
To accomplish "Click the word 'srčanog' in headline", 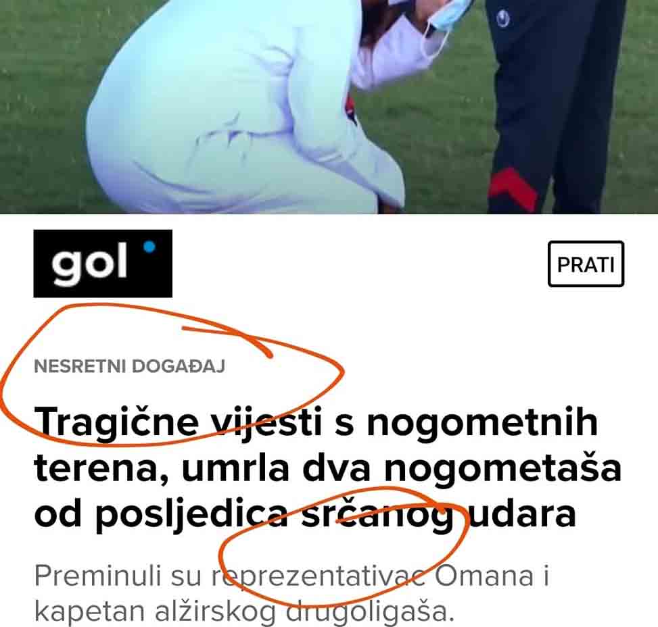I will 377,515.
